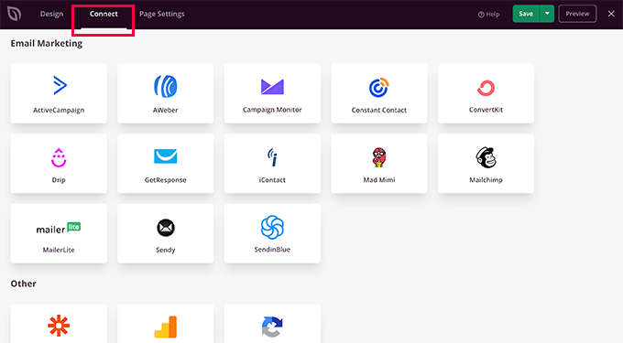Open the Google Analytics bar chart card

pos(165,324)
